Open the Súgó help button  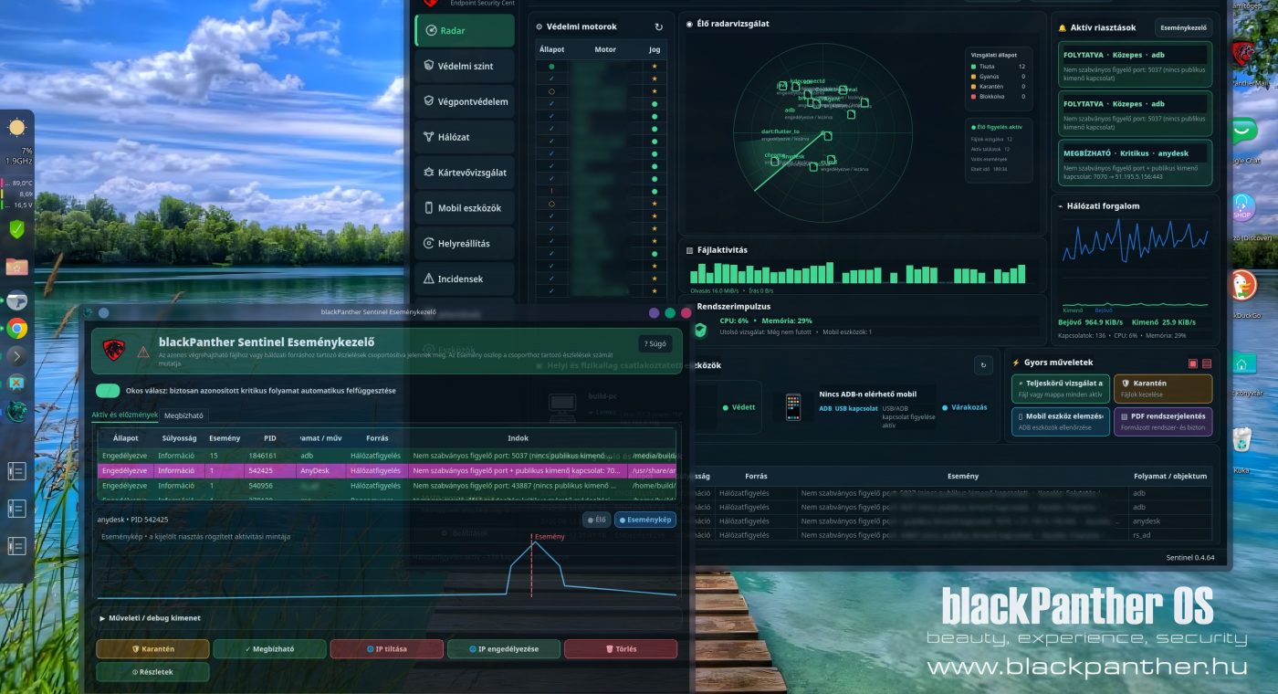coord(655,344)
